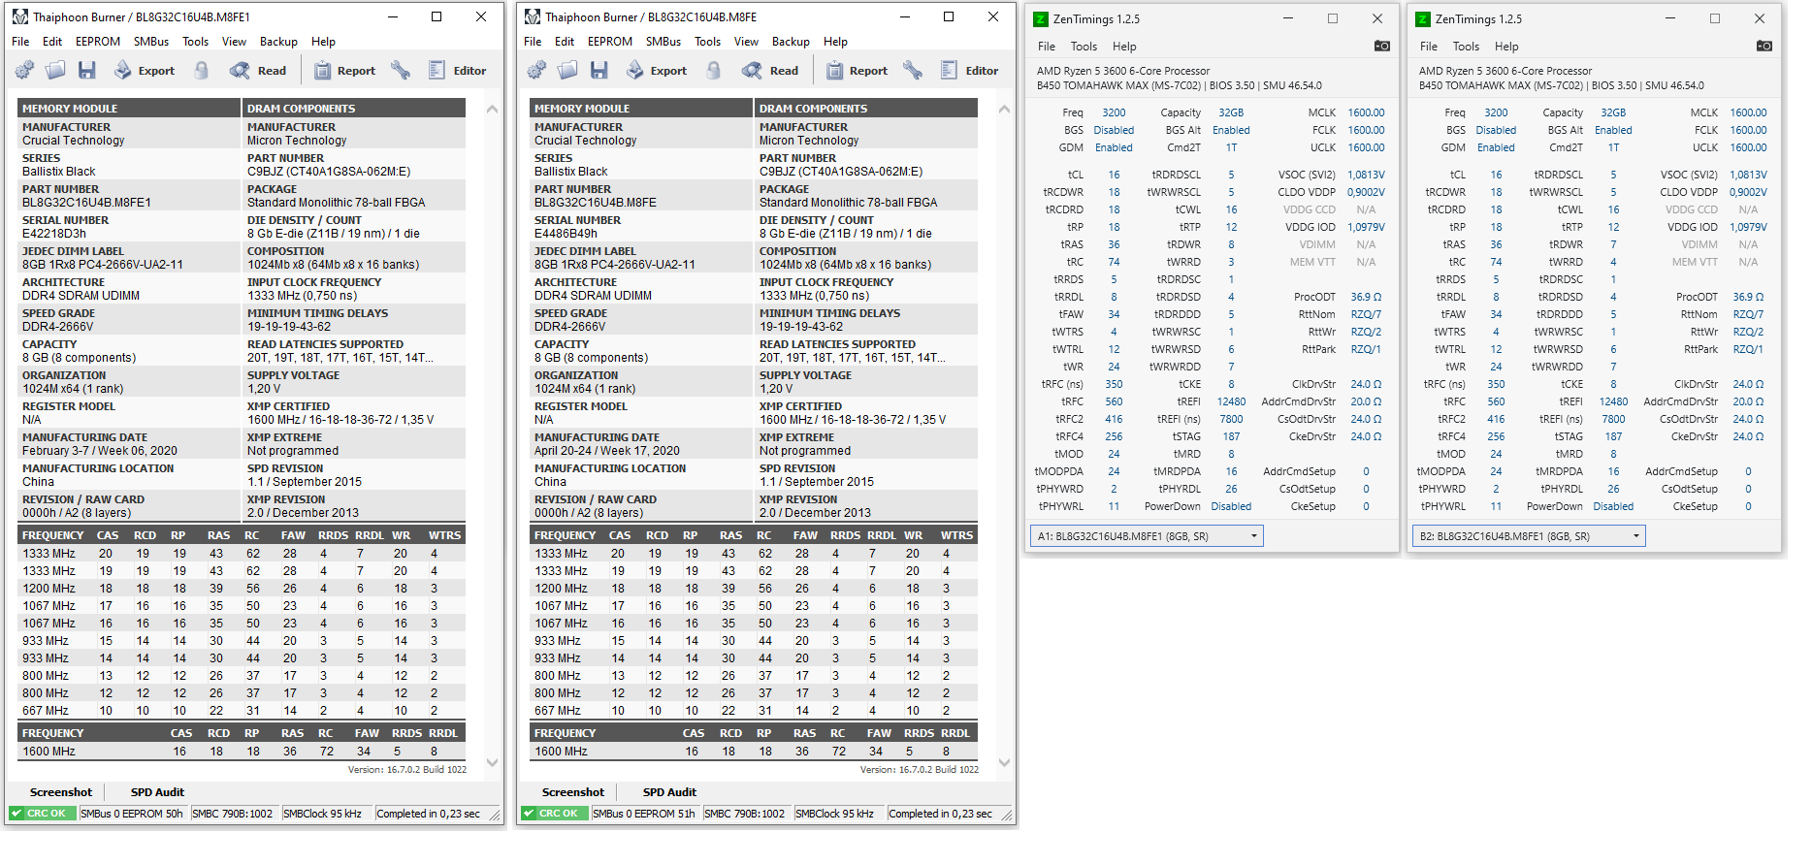Click manufacturing date 'April 20-24 / Week 17, 2020'
This screenshot has height=865, width=1812.
pos(607,451)
